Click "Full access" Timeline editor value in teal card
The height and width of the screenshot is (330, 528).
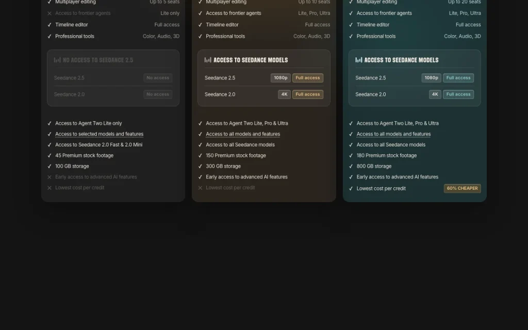468,25
